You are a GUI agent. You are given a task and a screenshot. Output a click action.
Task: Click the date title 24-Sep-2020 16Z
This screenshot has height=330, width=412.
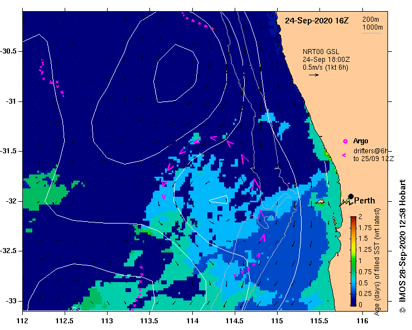pyautogui.click(x=317, y=21)
